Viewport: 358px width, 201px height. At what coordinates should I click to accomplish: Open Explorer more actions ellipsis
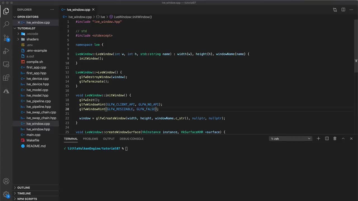click(52, 9)
